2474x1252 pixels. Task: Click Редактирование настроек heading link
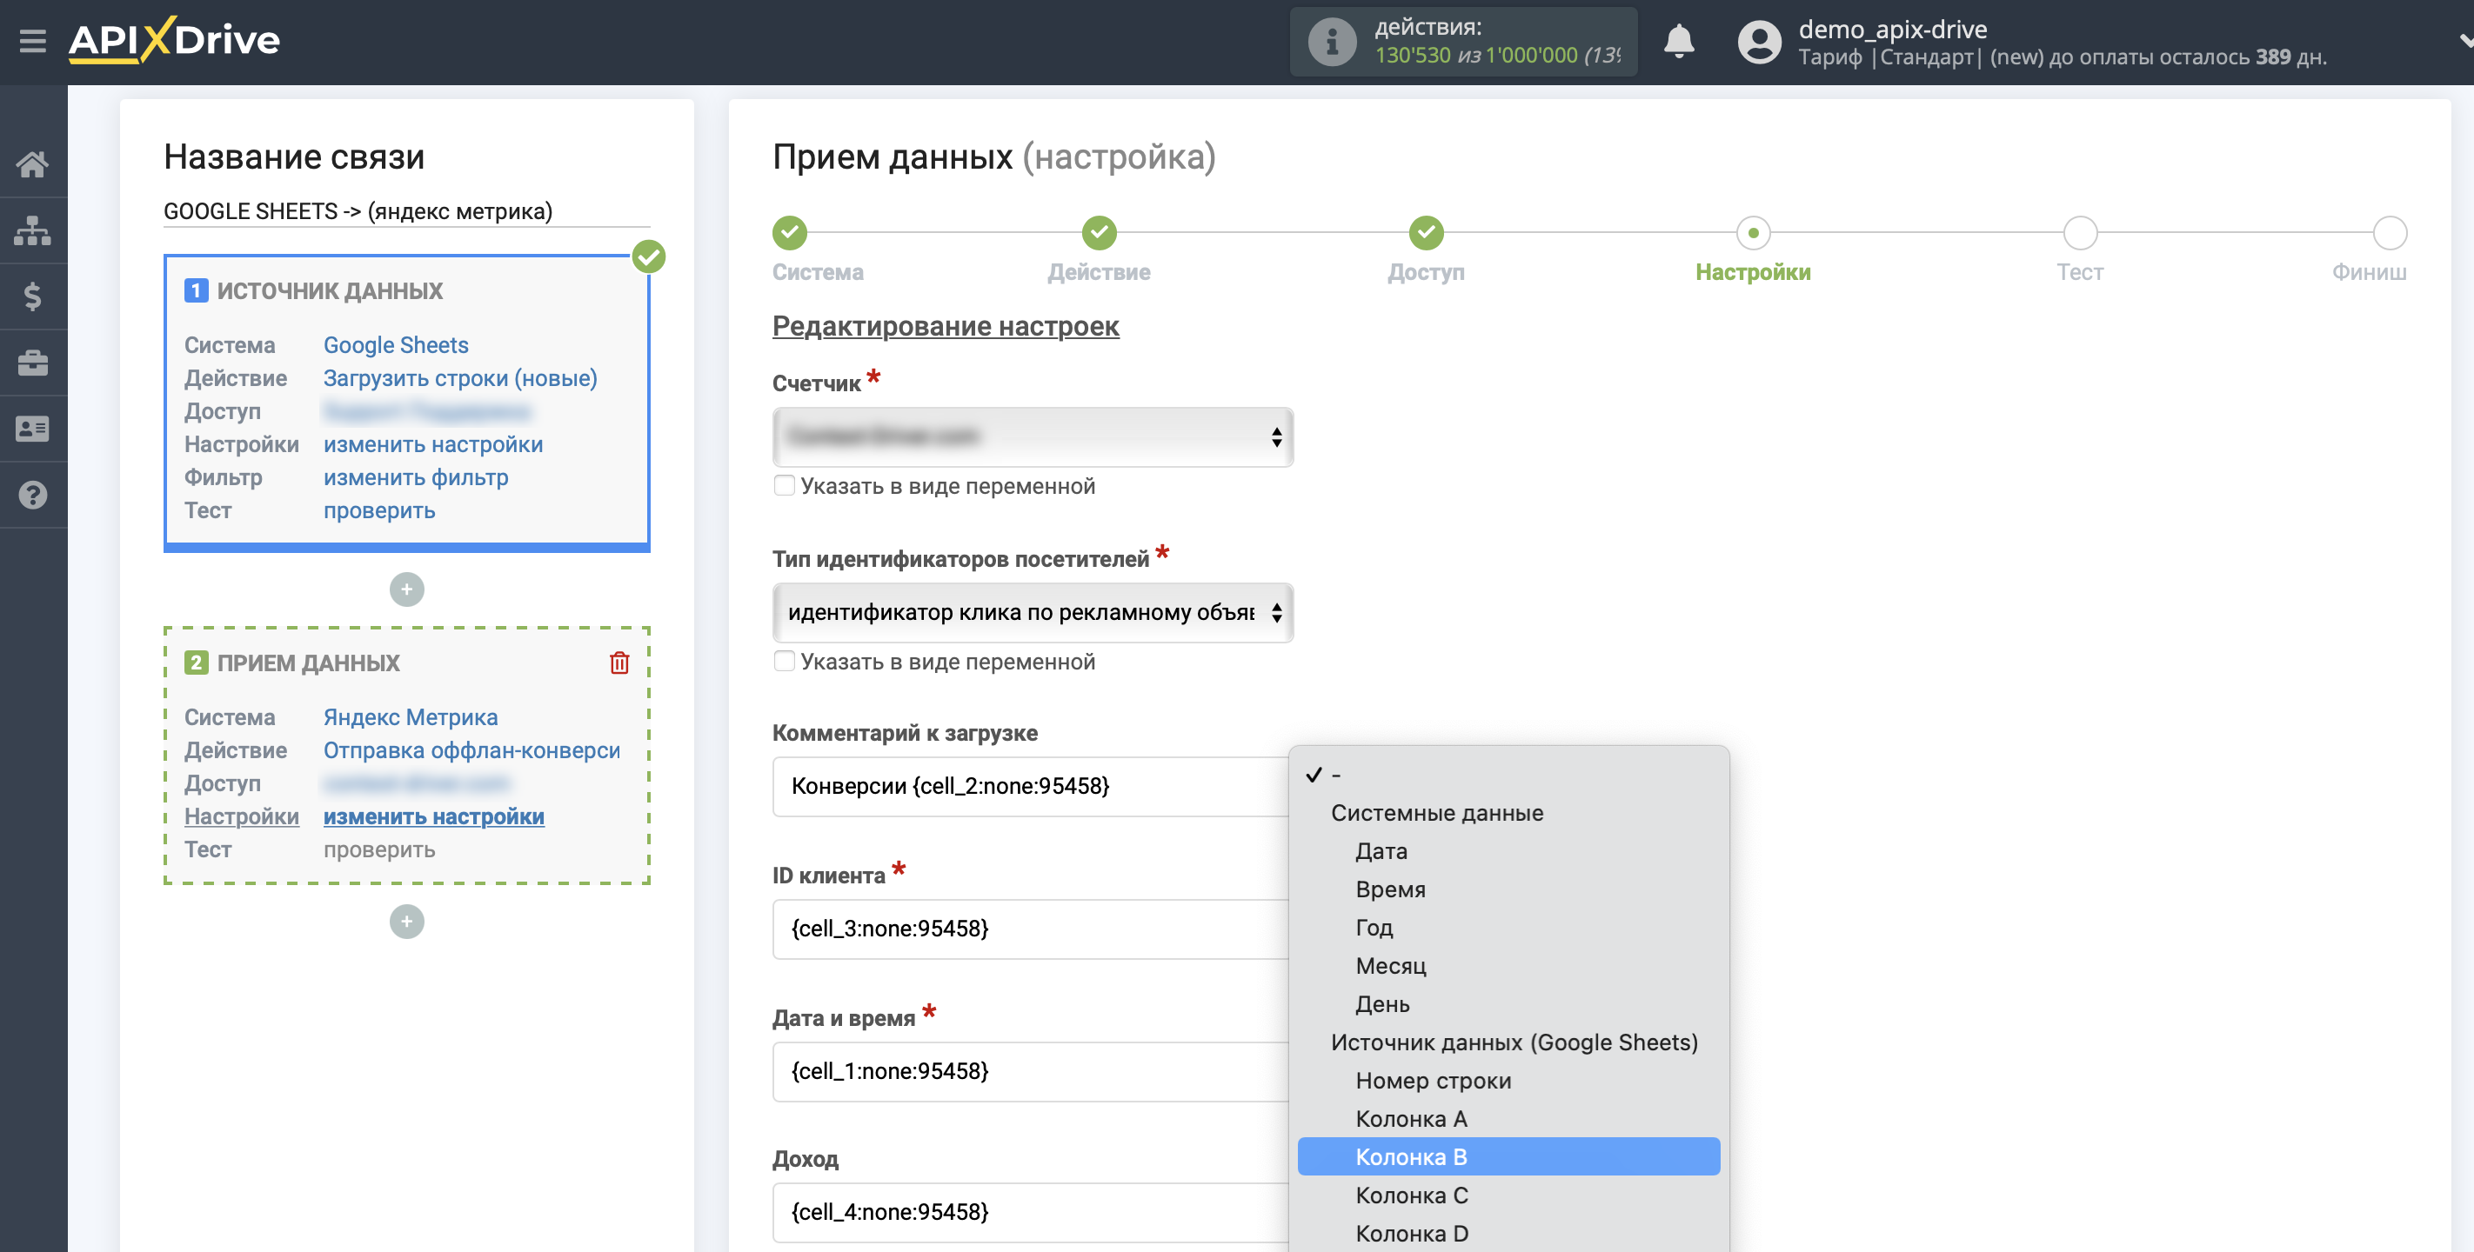point(945,326)
